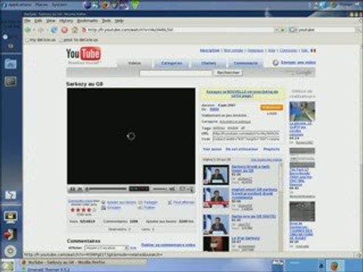Open Firefox File menu
The width and height of the screenshot is (363, 272).
coord(27,20)
